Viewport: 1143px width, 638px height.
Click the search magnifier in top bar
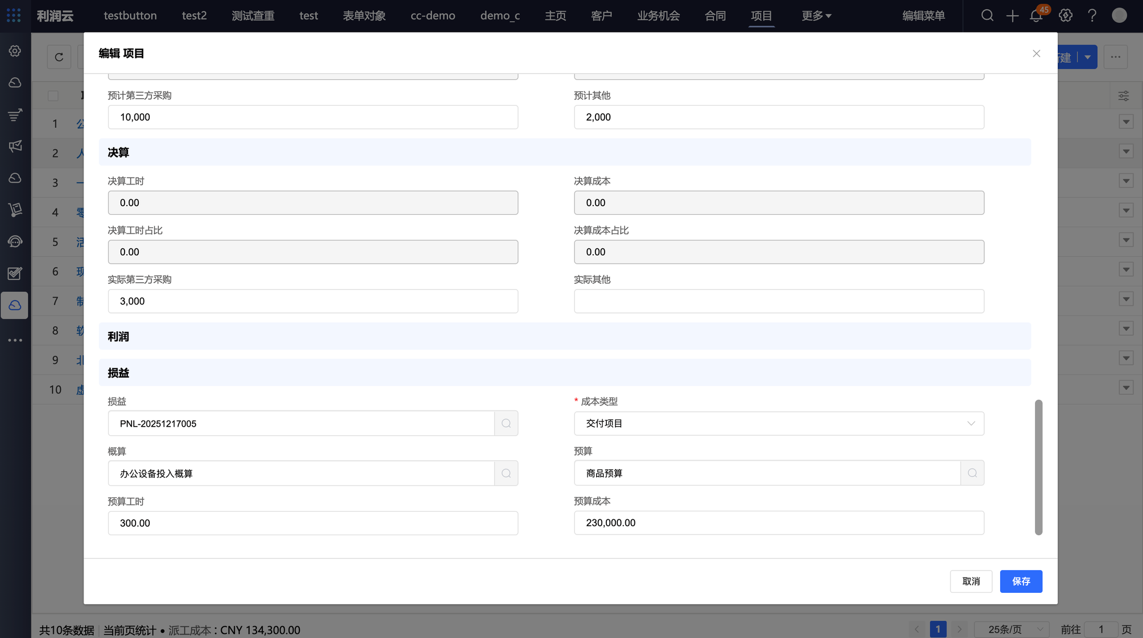click(x=987, y=15)
